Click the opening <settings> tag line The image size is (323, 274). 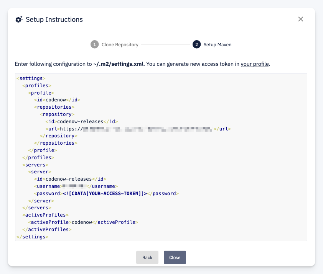tap(31, 78)
